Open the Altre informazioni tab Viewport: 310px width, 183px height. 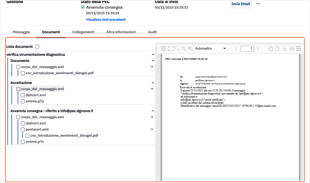[121, 32]
